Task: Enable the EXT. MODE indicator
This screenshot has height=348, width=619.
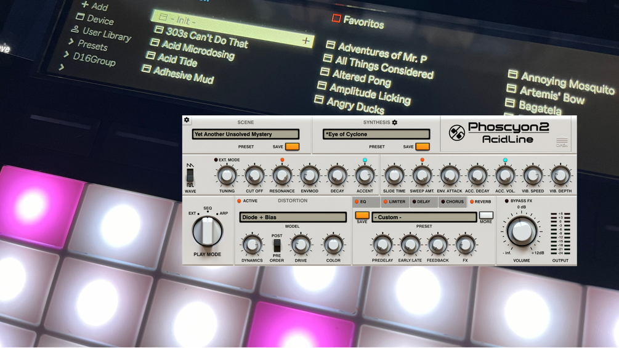Action: tap(216, 160)
